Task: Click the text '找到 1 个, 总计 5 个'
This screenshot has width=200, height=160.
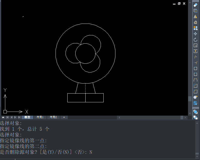Action: (x=25, y=129)
